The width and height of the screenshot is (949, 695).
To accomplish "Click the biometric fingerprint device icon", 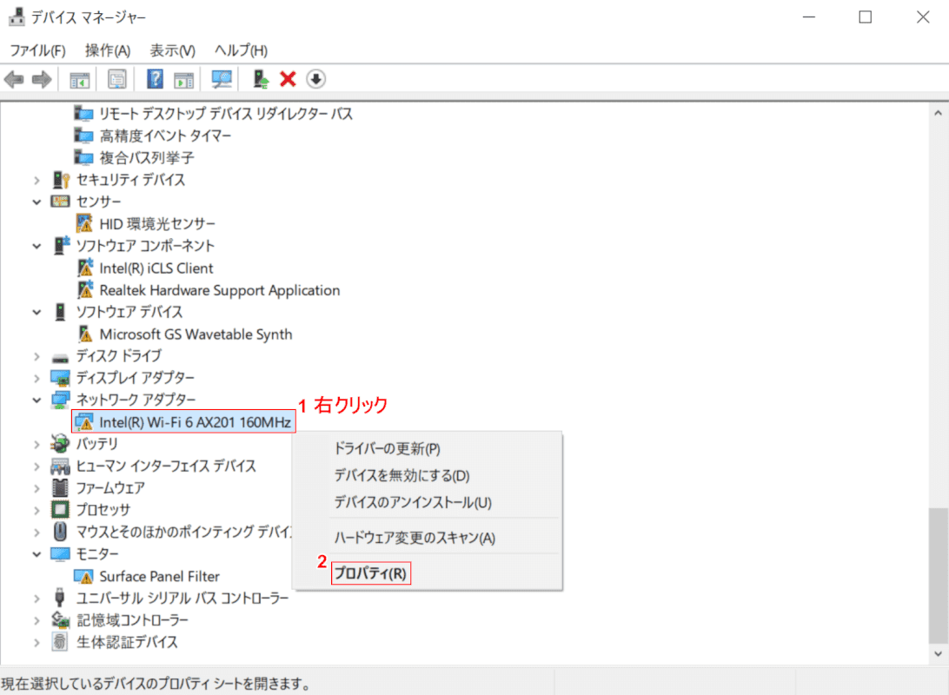I will click(59, 642).
